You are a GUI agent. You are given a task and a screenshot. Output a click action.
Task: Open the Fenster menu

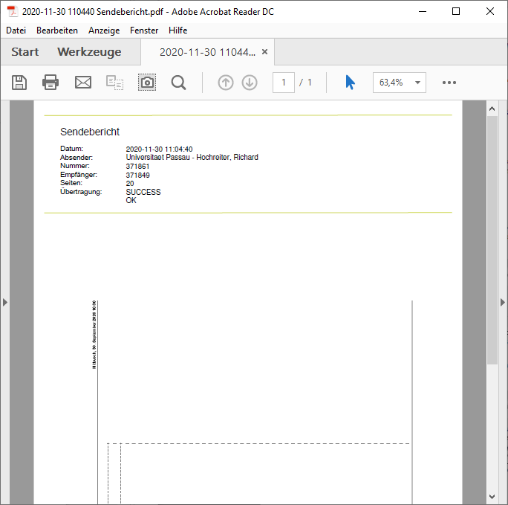[144, 30]
